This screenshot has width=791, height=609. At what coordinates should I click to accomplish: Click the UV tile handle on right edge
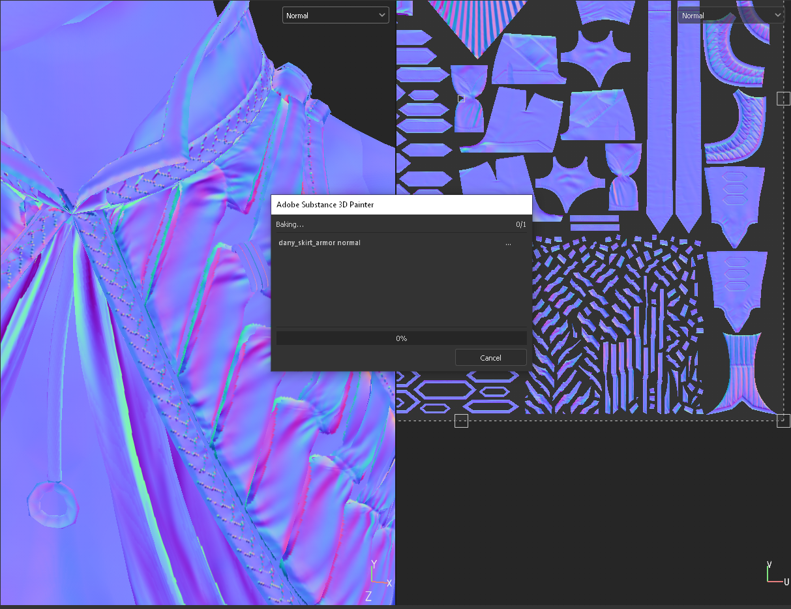point(783,98)
